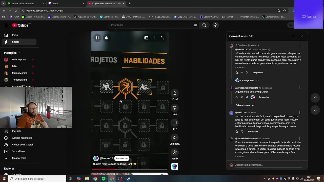Toggle closed captions on the Short

pos(146,38)
